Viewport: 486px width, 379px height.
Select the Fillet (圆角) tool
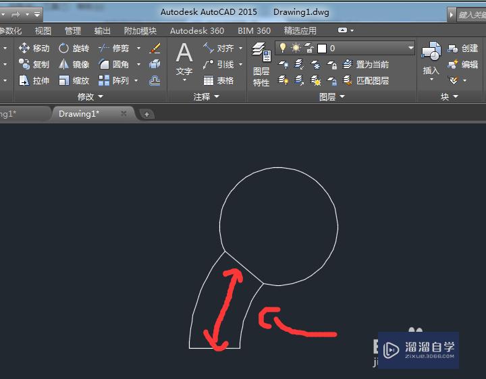(x=113, y=64)
